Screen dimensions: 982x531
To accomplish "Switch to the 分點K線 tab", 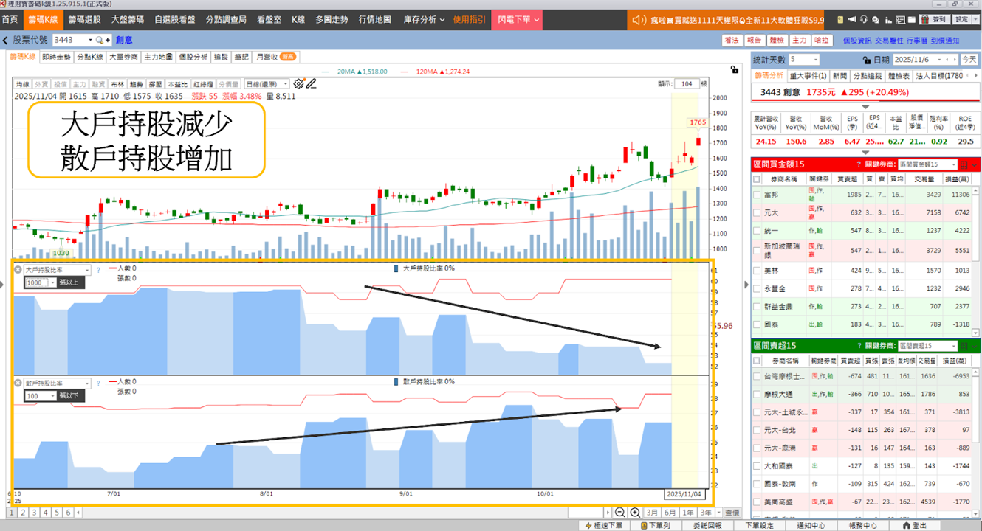I will pyautogui.click(x=90, y=57).
